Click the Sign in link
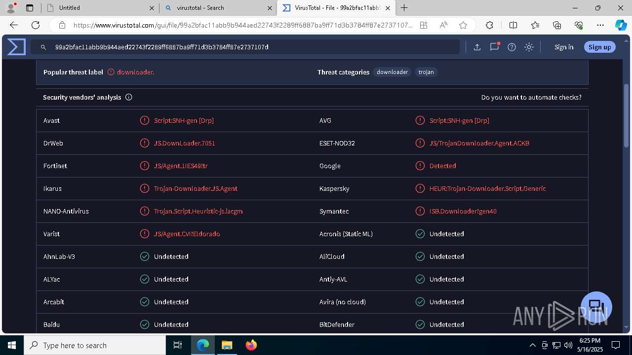 564,47
